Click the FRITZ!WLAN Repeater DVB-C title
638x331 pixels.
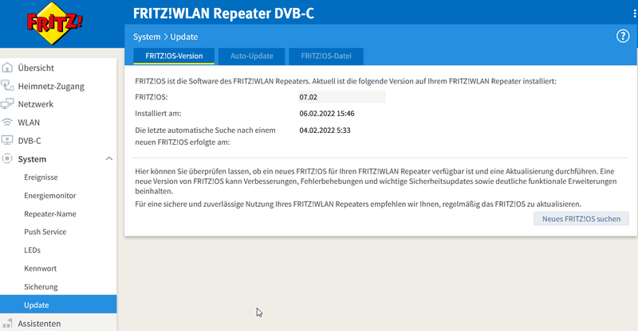[223, 14]
